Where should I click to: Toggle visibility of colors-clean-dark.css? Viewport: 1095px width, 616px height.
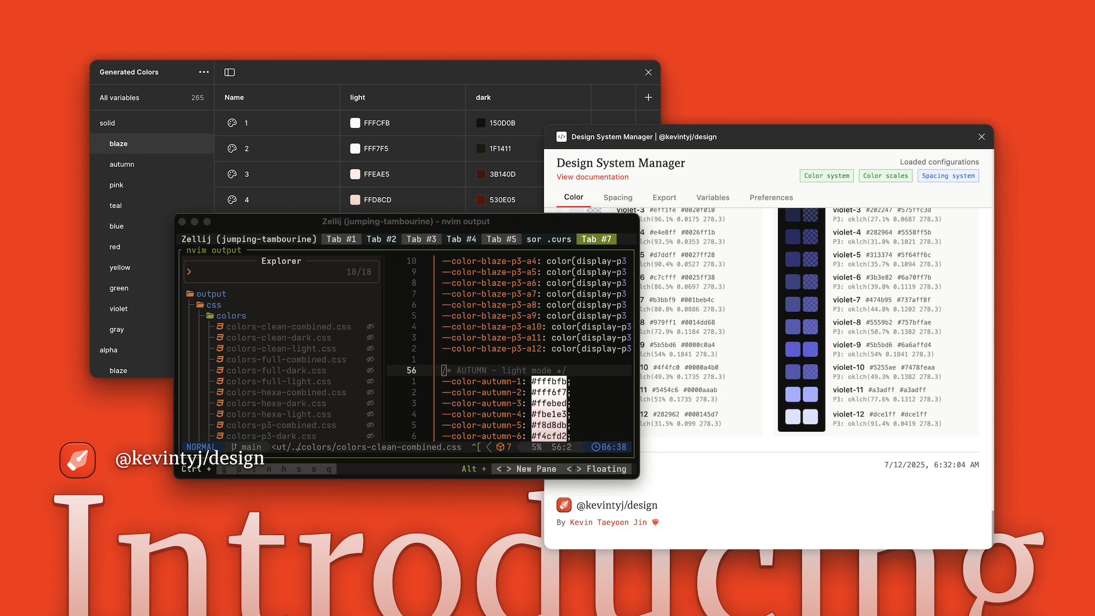(x=370, y=338)
